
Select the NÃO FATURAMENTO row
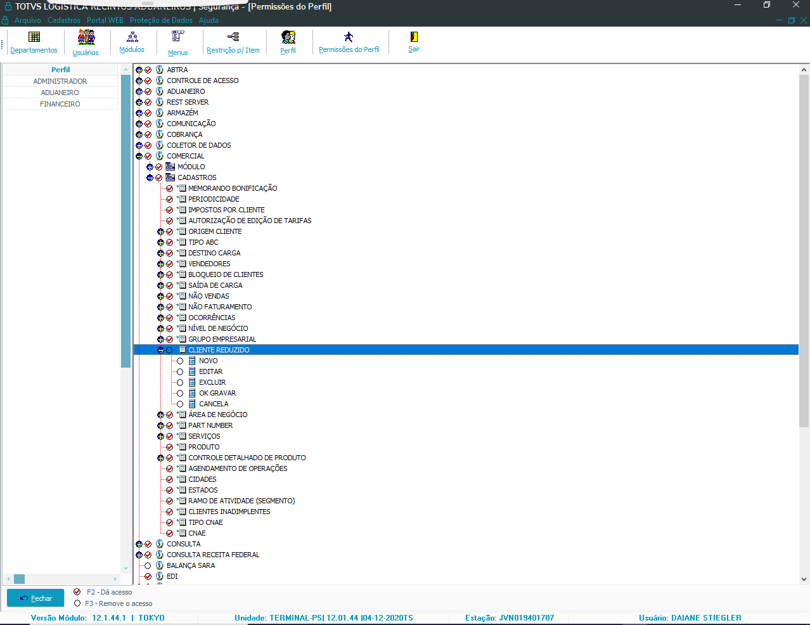click(x=220, y=307)
